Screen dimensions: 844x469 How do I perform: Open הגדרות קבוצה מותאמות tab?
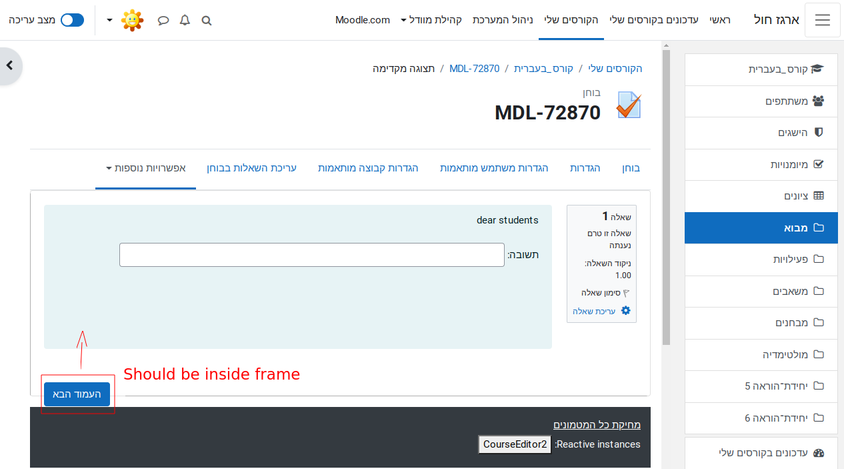(368, 168)
